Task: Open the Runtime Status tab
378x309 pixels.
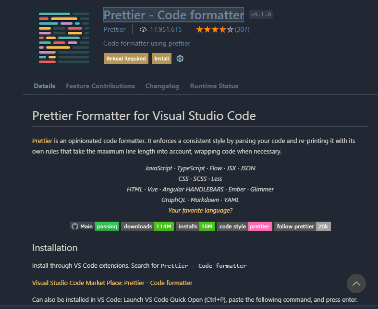Action: 214,86
